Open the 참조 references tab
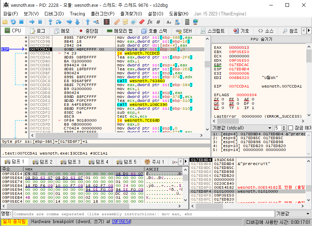This screenshot has width=312, height=226. [290, 31]
